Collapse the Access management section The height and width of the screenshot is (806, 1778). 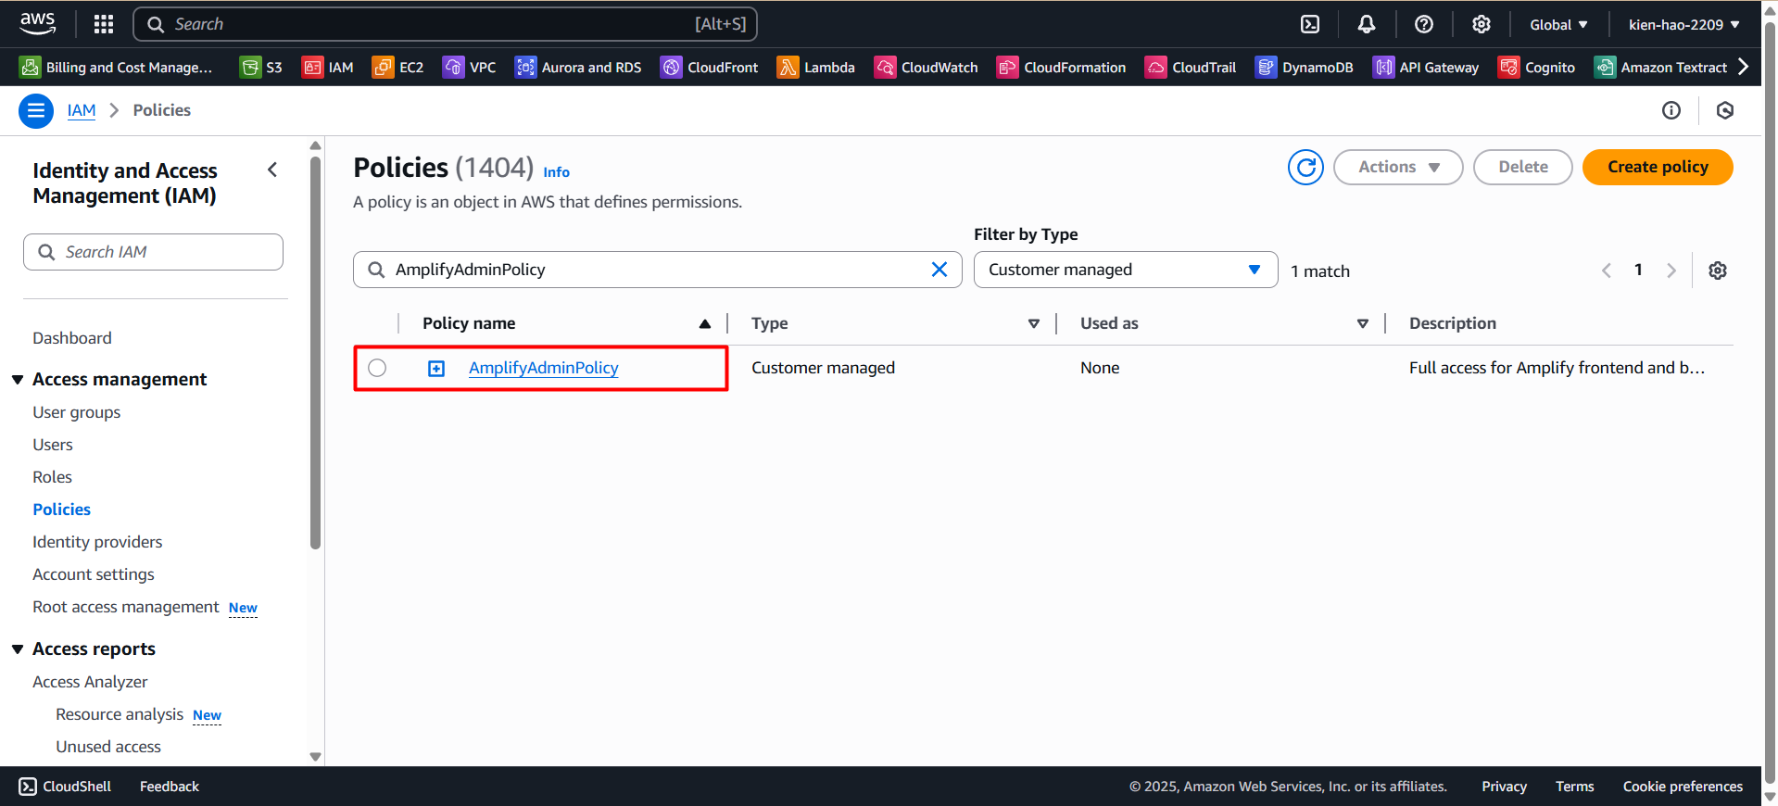(18, 380)
